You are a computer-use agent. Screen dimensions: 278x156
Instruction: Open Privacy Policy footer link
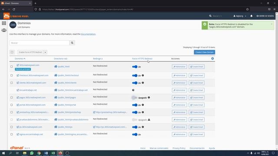pos(179,148)
